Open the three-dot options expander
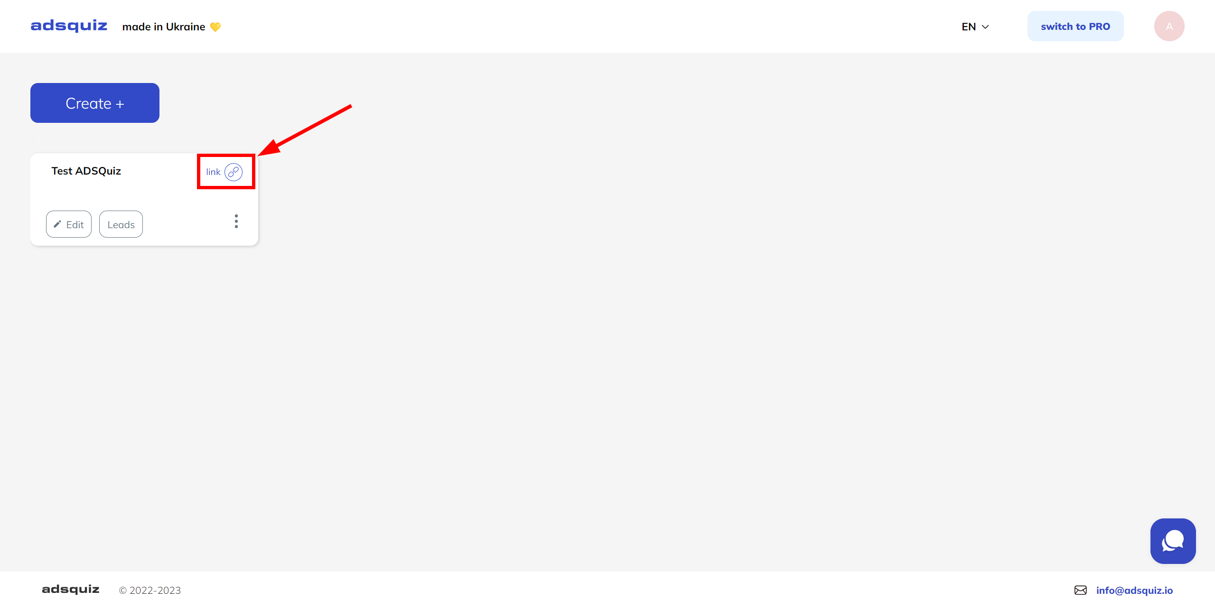Screen dimensions: 1215x609 pos(237,221)
